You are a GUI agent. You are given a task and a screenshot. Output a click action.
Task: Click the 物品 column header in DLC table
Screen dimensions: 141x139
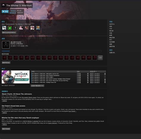click(x=33, y=71)
